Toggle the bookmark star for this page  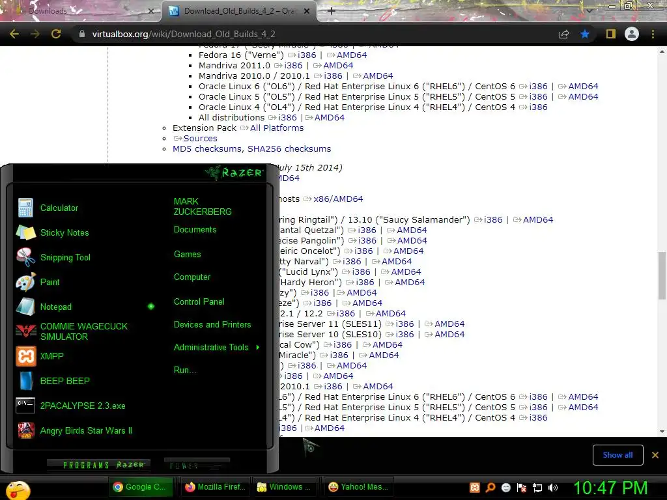coord(585,34)
